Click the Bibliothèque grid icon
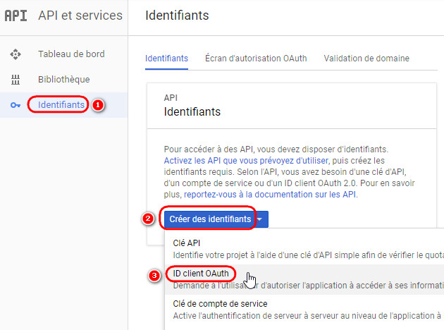444x330 pixels. pos(16,80)
